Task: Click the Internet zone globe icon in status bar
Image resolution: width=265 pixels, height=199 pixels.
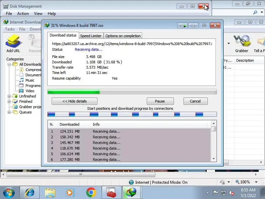Action: [x=131, y=182]
